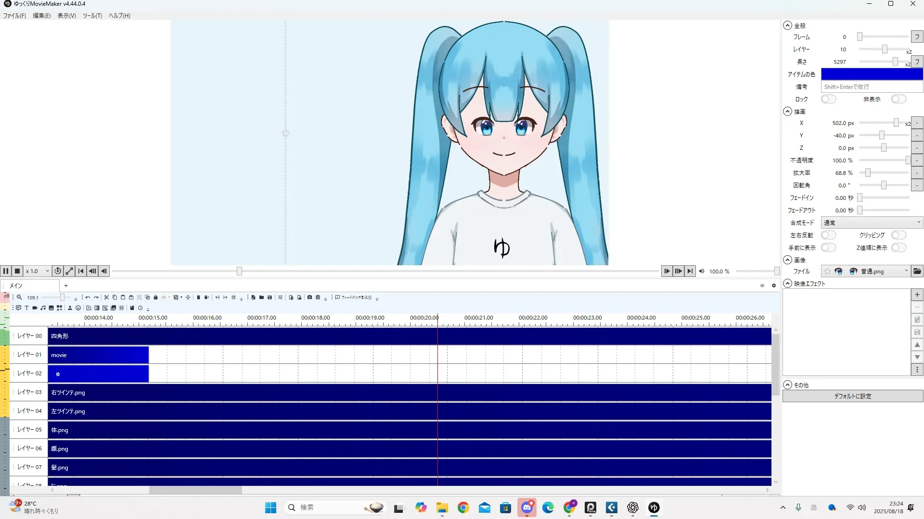Click the smiley face item icon
Image resolution: width=924 pixels, height=519 pixels.
pos(78,308)
